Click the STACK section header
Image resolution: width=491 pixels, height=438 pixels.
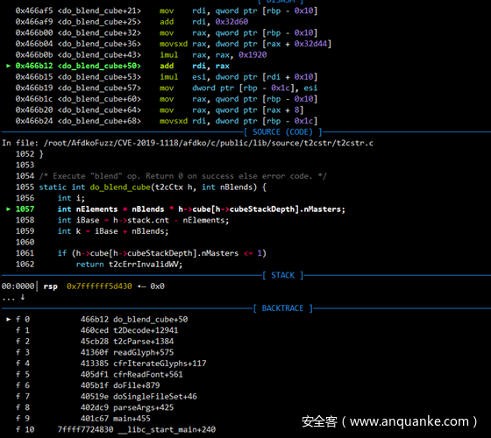[282, 275]
